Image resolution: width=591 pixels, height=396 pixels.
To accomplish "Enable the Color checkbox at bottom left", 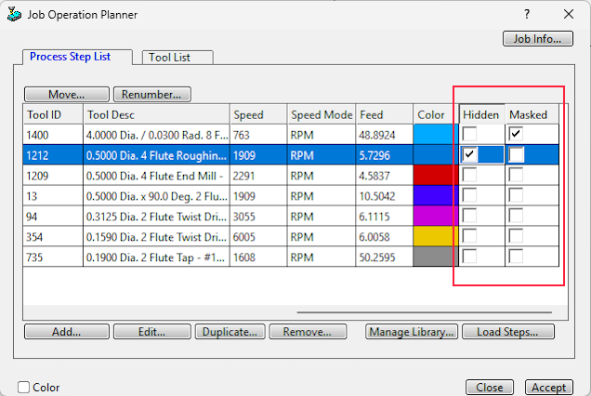I will tap(24, 388).
